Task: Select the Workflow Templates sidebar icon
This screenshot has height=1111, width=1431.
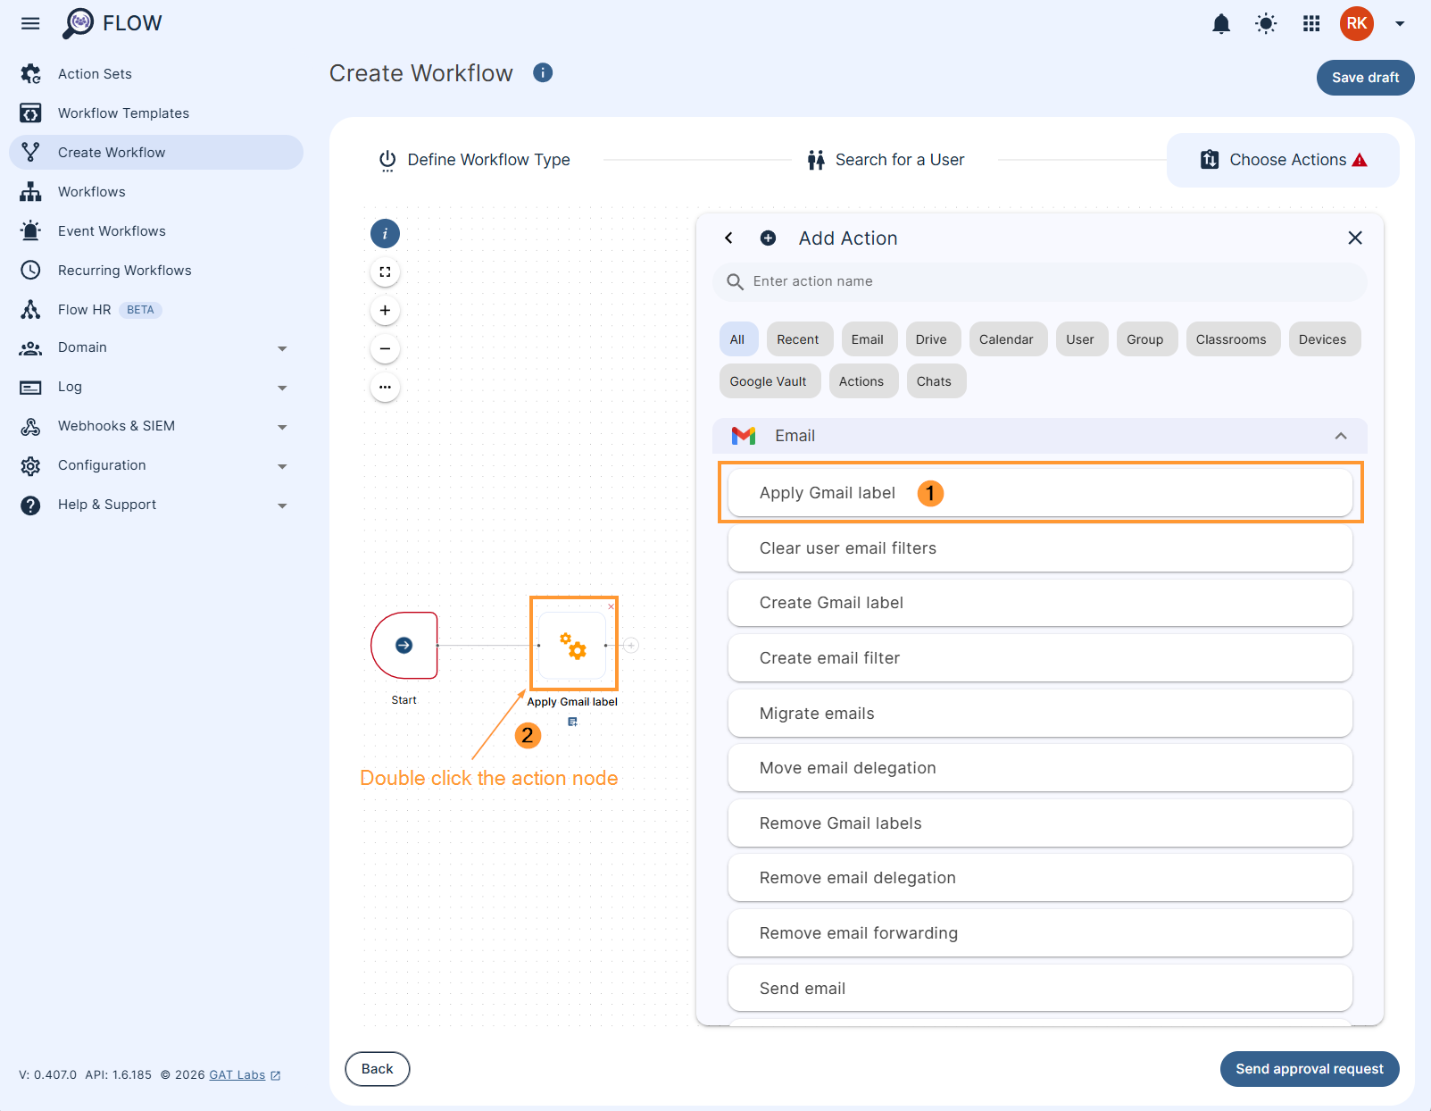Action: [30, 113]
